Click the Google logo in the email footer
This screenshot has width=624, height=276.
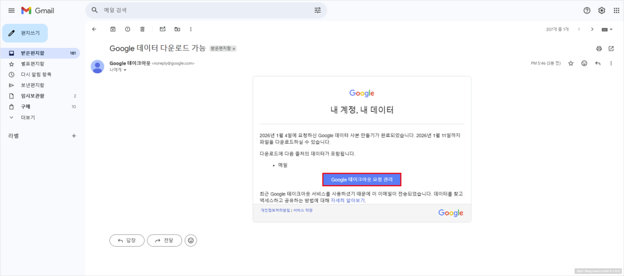click(451, 213)
